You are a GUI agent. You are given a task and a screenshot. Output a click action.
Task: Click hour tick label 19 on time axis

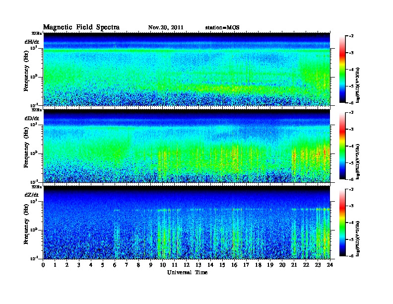pos(270,265)
